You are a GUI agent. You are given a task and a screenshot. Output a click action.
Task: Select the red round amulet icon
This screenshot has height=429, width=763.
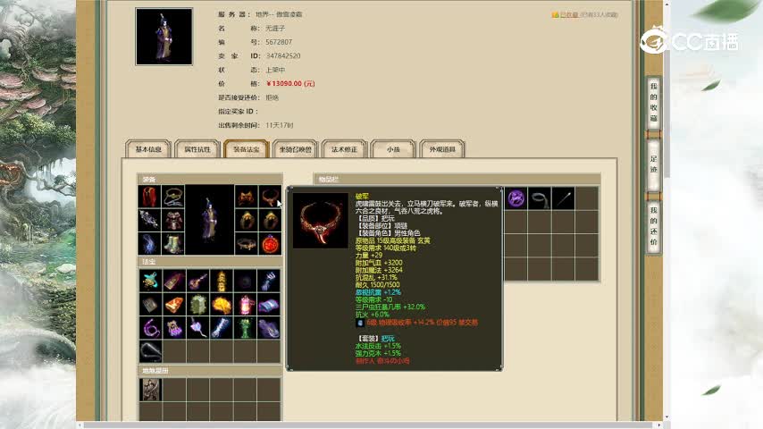point(270,243)
